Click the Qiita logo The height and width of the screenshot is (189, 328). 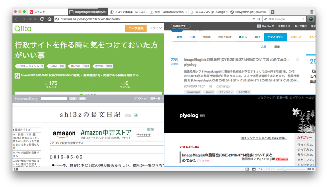pos(23,28)
